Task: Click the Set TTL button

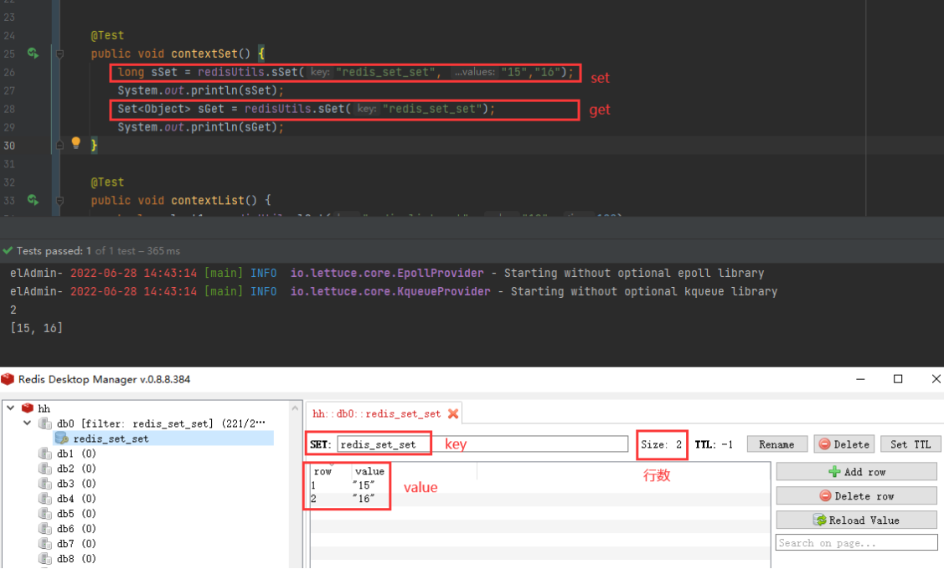Action: pyautogui.click(x=910, y=444)
